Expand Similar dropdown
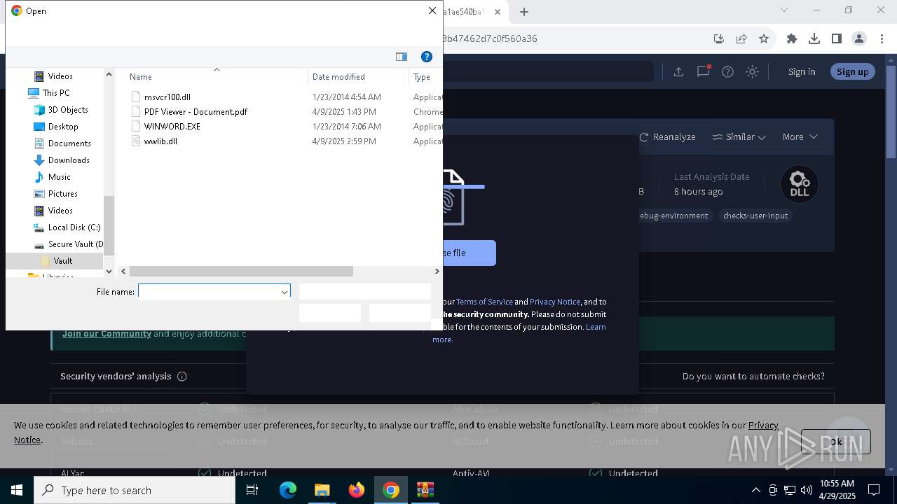The image size is (897, 504). tap(739, 136)
